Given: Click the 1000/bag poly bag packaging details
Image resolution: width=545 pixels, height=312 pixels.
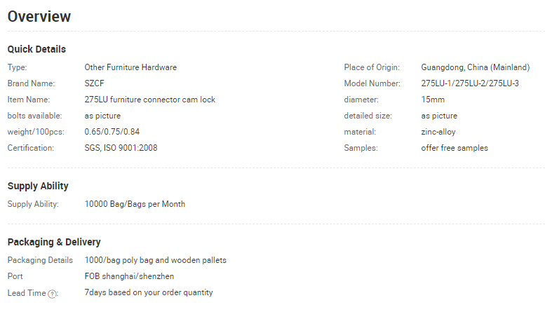Looking at the screenshot, I should coord(156,260).
